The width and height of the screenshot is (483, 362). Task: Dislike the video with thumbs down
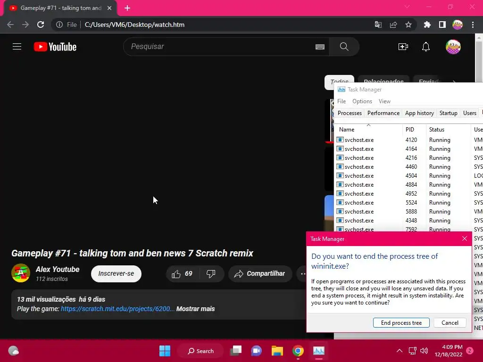click(x=211, y=274)
